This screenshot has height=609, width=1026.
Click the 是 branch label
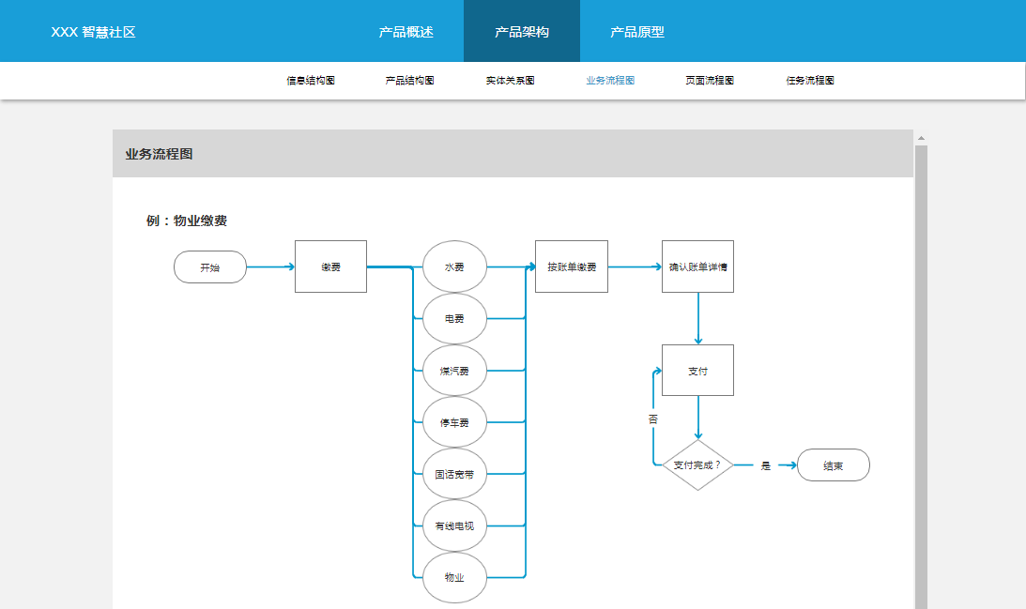[x=766, y=465]
